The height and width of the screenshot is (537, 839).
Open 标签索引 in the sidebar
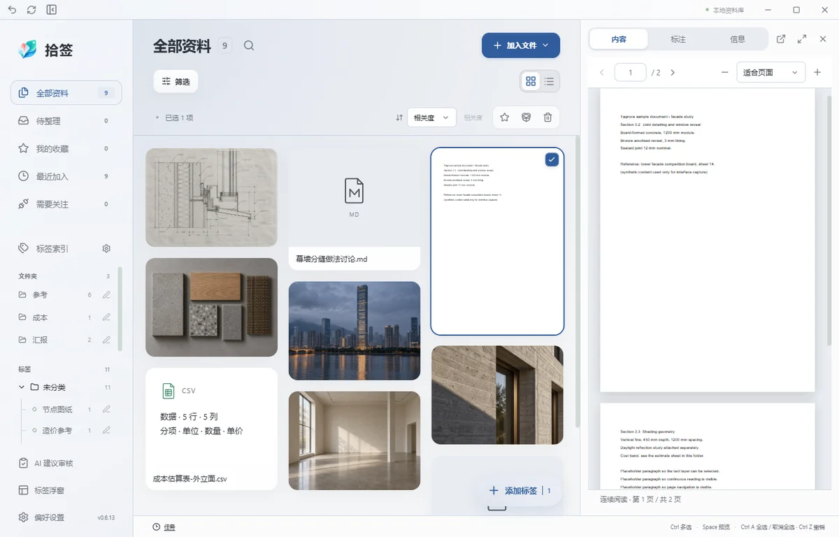(52, 248)
